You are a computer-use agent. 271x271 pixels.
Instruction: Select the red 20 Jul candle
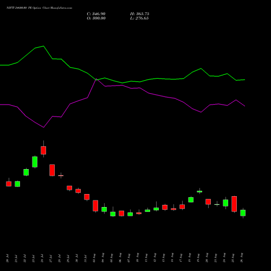point(9,184)
